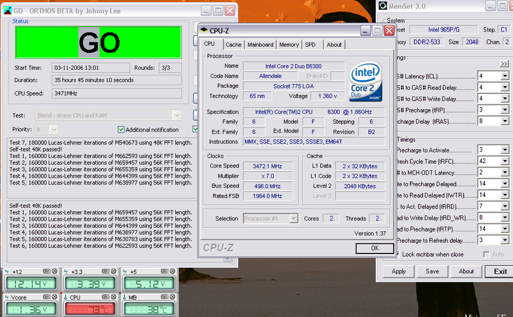The width and height of the screenshot is (513, 317).
Task: Click the Duration field showing 35 hours
Action: click(x=117, y=80)
